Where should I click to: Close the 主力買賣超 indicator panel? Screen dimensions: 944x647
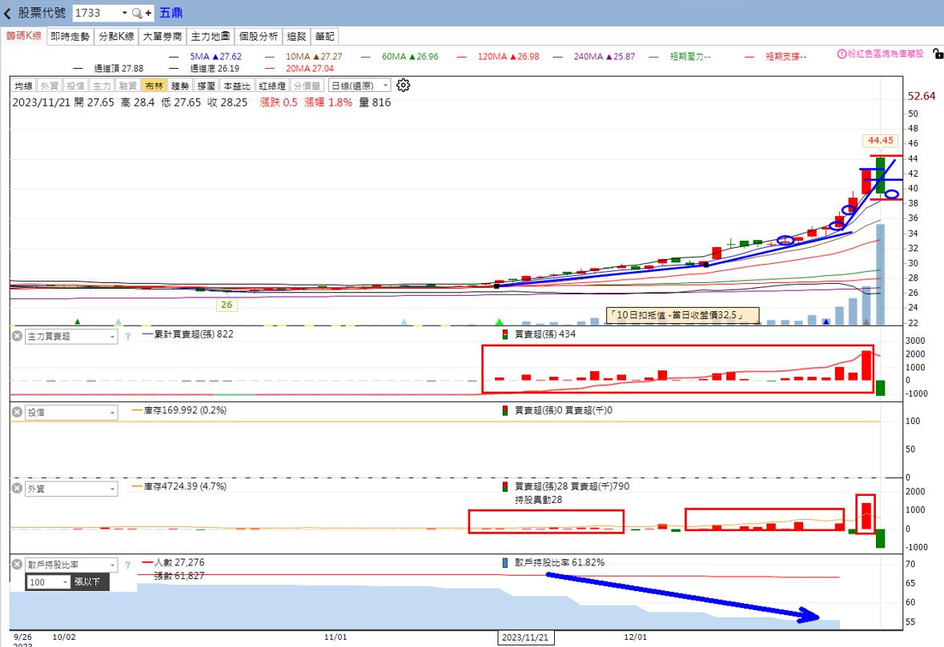(17, 337)
